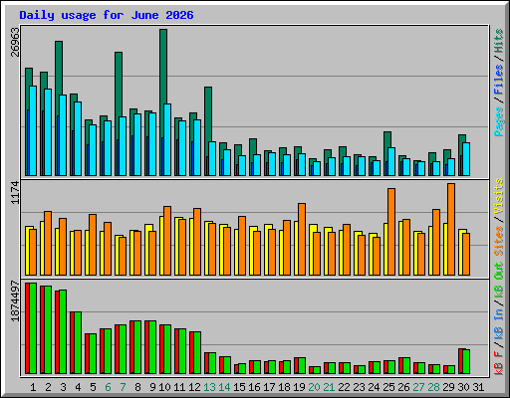Click the orange Sites bar for day 29
Screen dimensions: 510x398
coord(451,229)
